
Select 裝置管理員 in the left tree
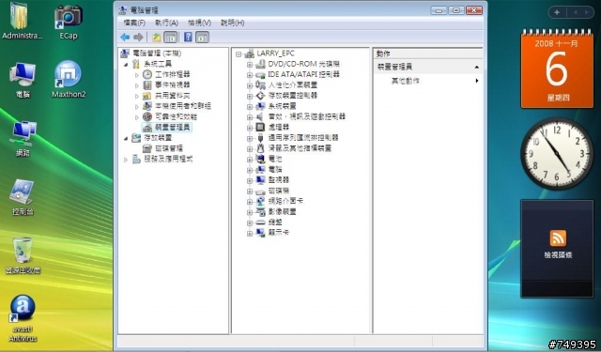click(x=172, y=127)
